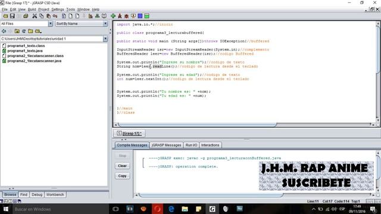This screenshot has width=381, height=214.
Task: Click the editor vertical scrollbar
Action: (378, 50)
